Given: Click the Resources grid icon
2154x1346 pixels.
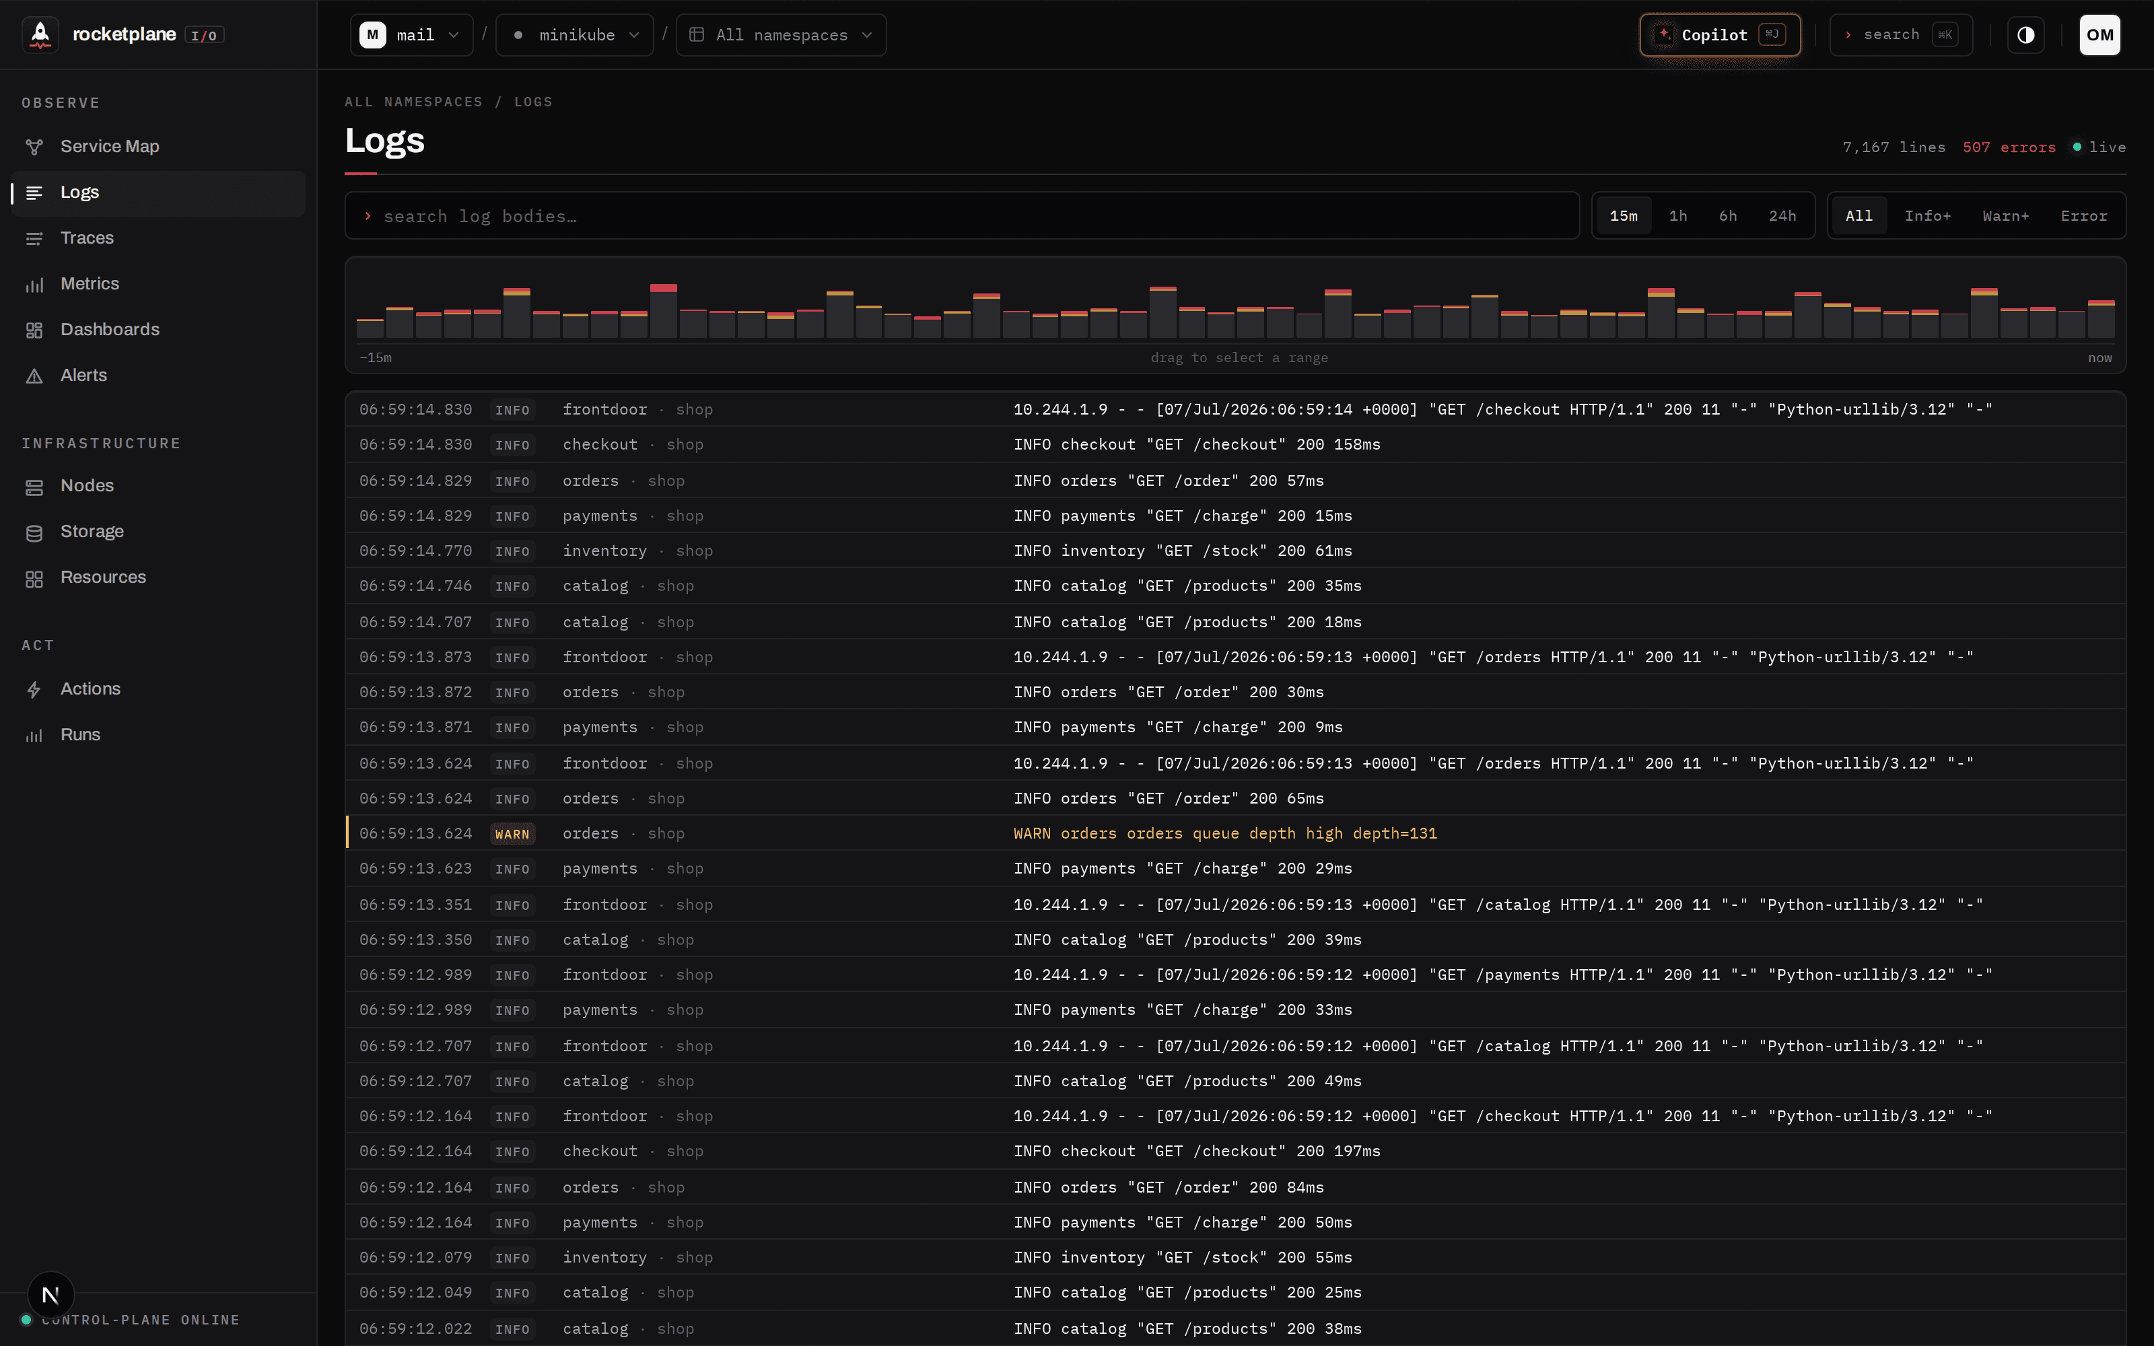Looking at the screenshot, I should 35,579.
